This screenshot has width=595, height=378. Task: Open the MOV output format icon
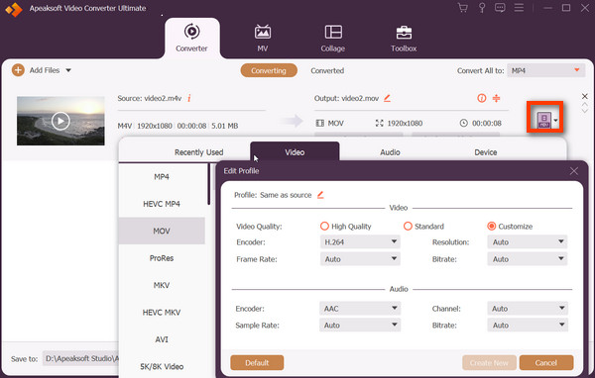click(x=543, y=120)
